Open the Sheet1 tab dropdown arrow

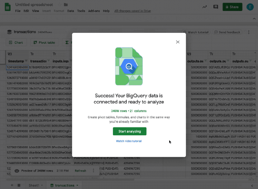42,185
